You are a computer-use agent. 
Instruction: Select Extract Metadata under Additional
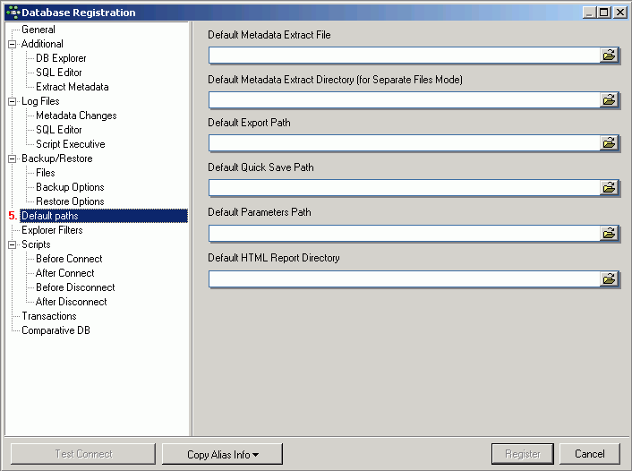point(73,87)
